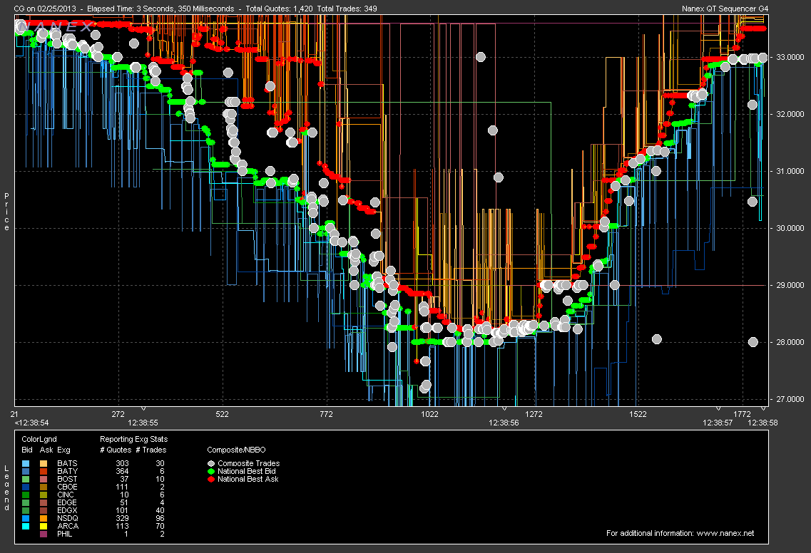The height and width of the screenshot is (553, 811).
Task: Select the <12:38:54 time label
Action: point(31,423)
